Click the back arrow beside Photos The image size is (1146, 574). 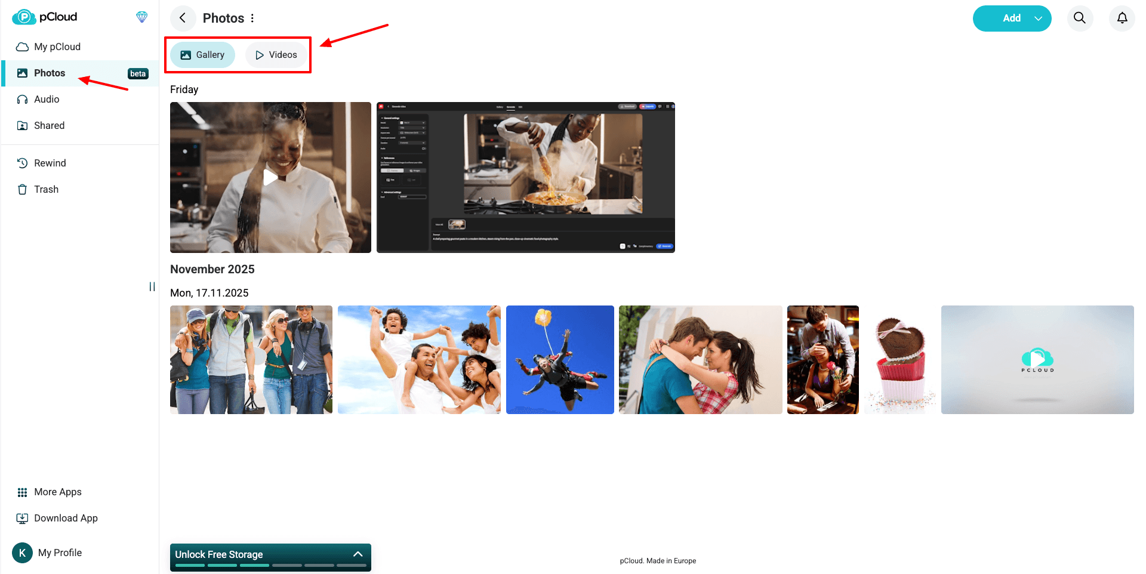[x=183, y=18]
